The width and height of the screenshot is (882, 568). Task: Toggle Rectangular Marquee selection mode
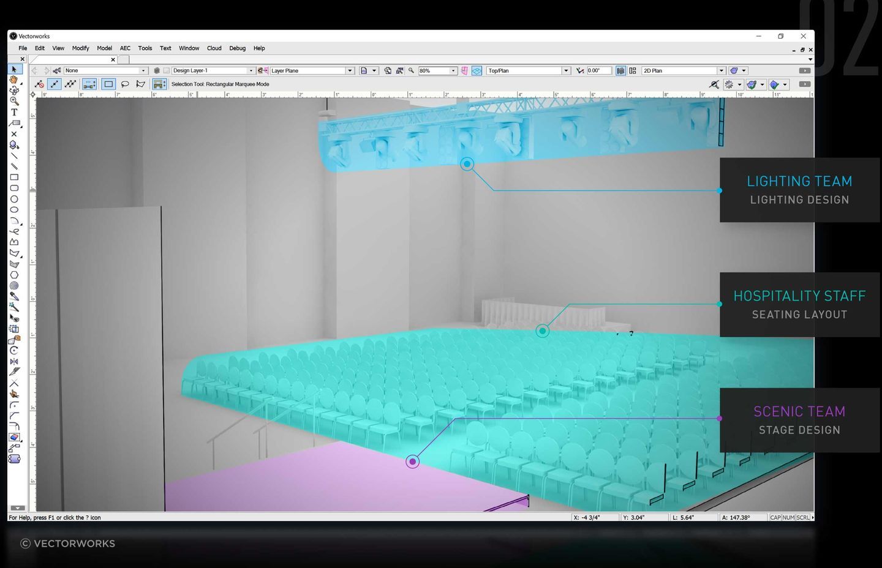coord(108,84)
